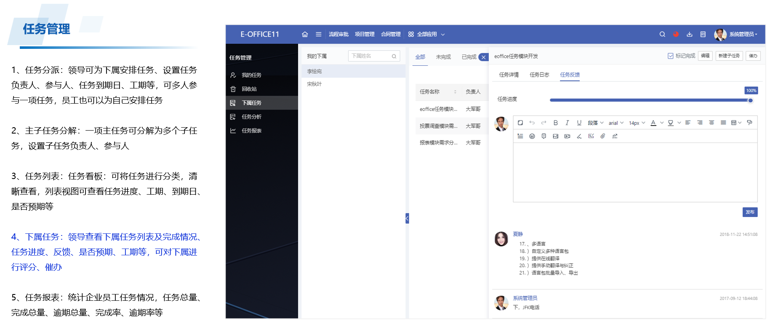Screen dimensions: 778x329
Task: Open 合同管理 in the top navigation
Action: pyautogui.click(x=391, y=35)
